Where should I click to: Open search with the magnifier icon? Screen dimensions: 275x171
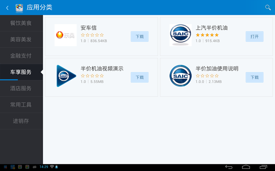point(268,7)
